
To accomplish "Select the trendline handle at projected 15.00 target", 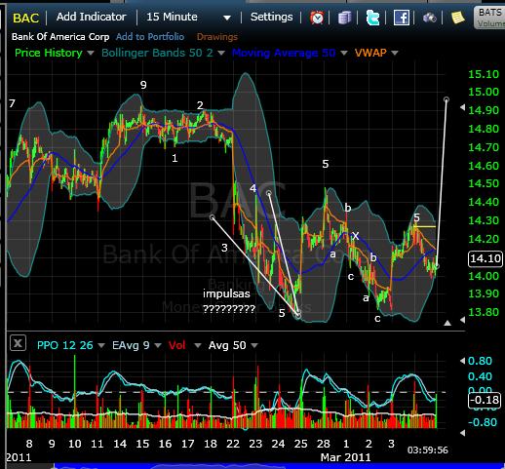I will 447,99.
